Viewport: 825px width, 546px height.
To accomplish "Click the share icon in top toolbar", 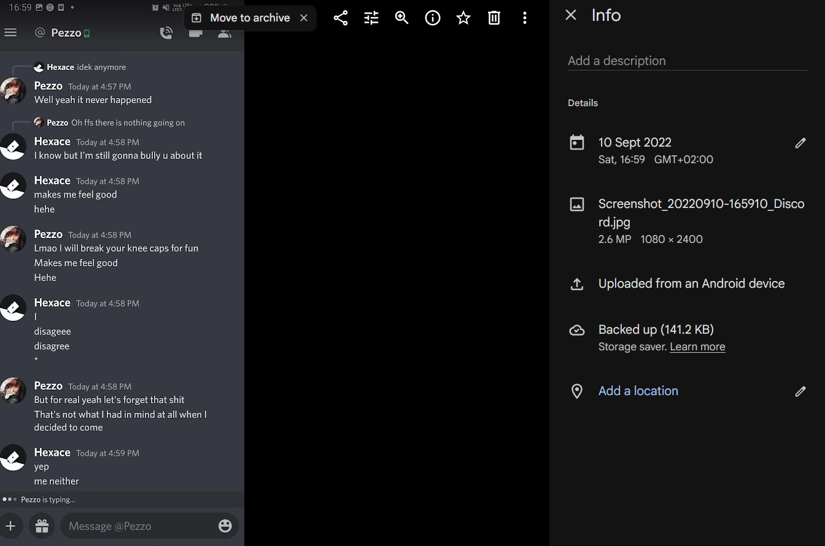I will (x=341, y=18).
